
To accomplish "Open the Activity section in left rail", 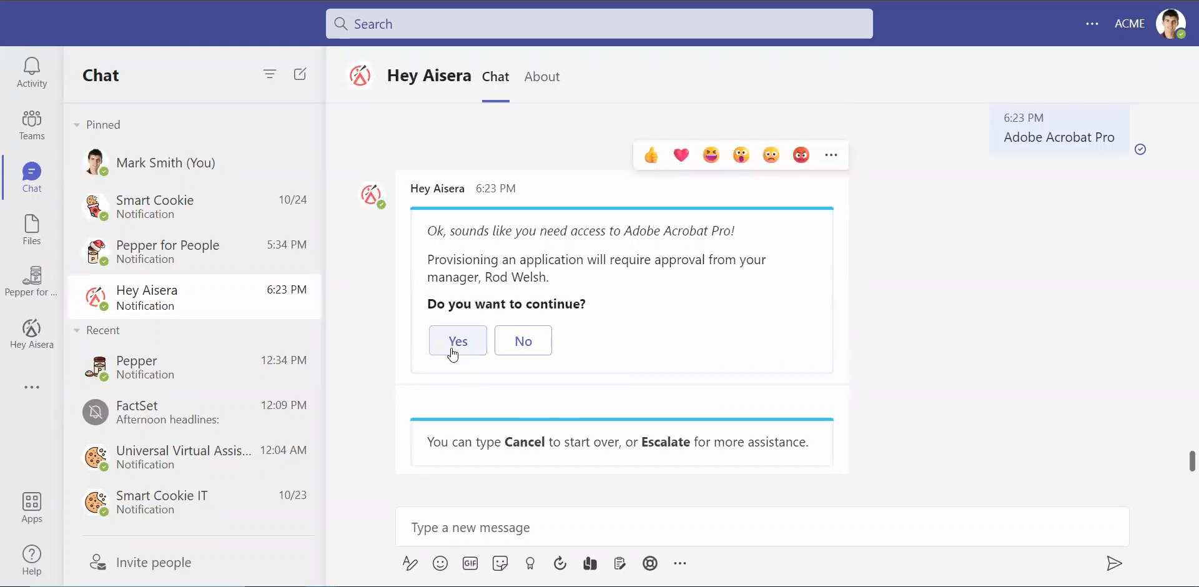I will click(31, 72).
